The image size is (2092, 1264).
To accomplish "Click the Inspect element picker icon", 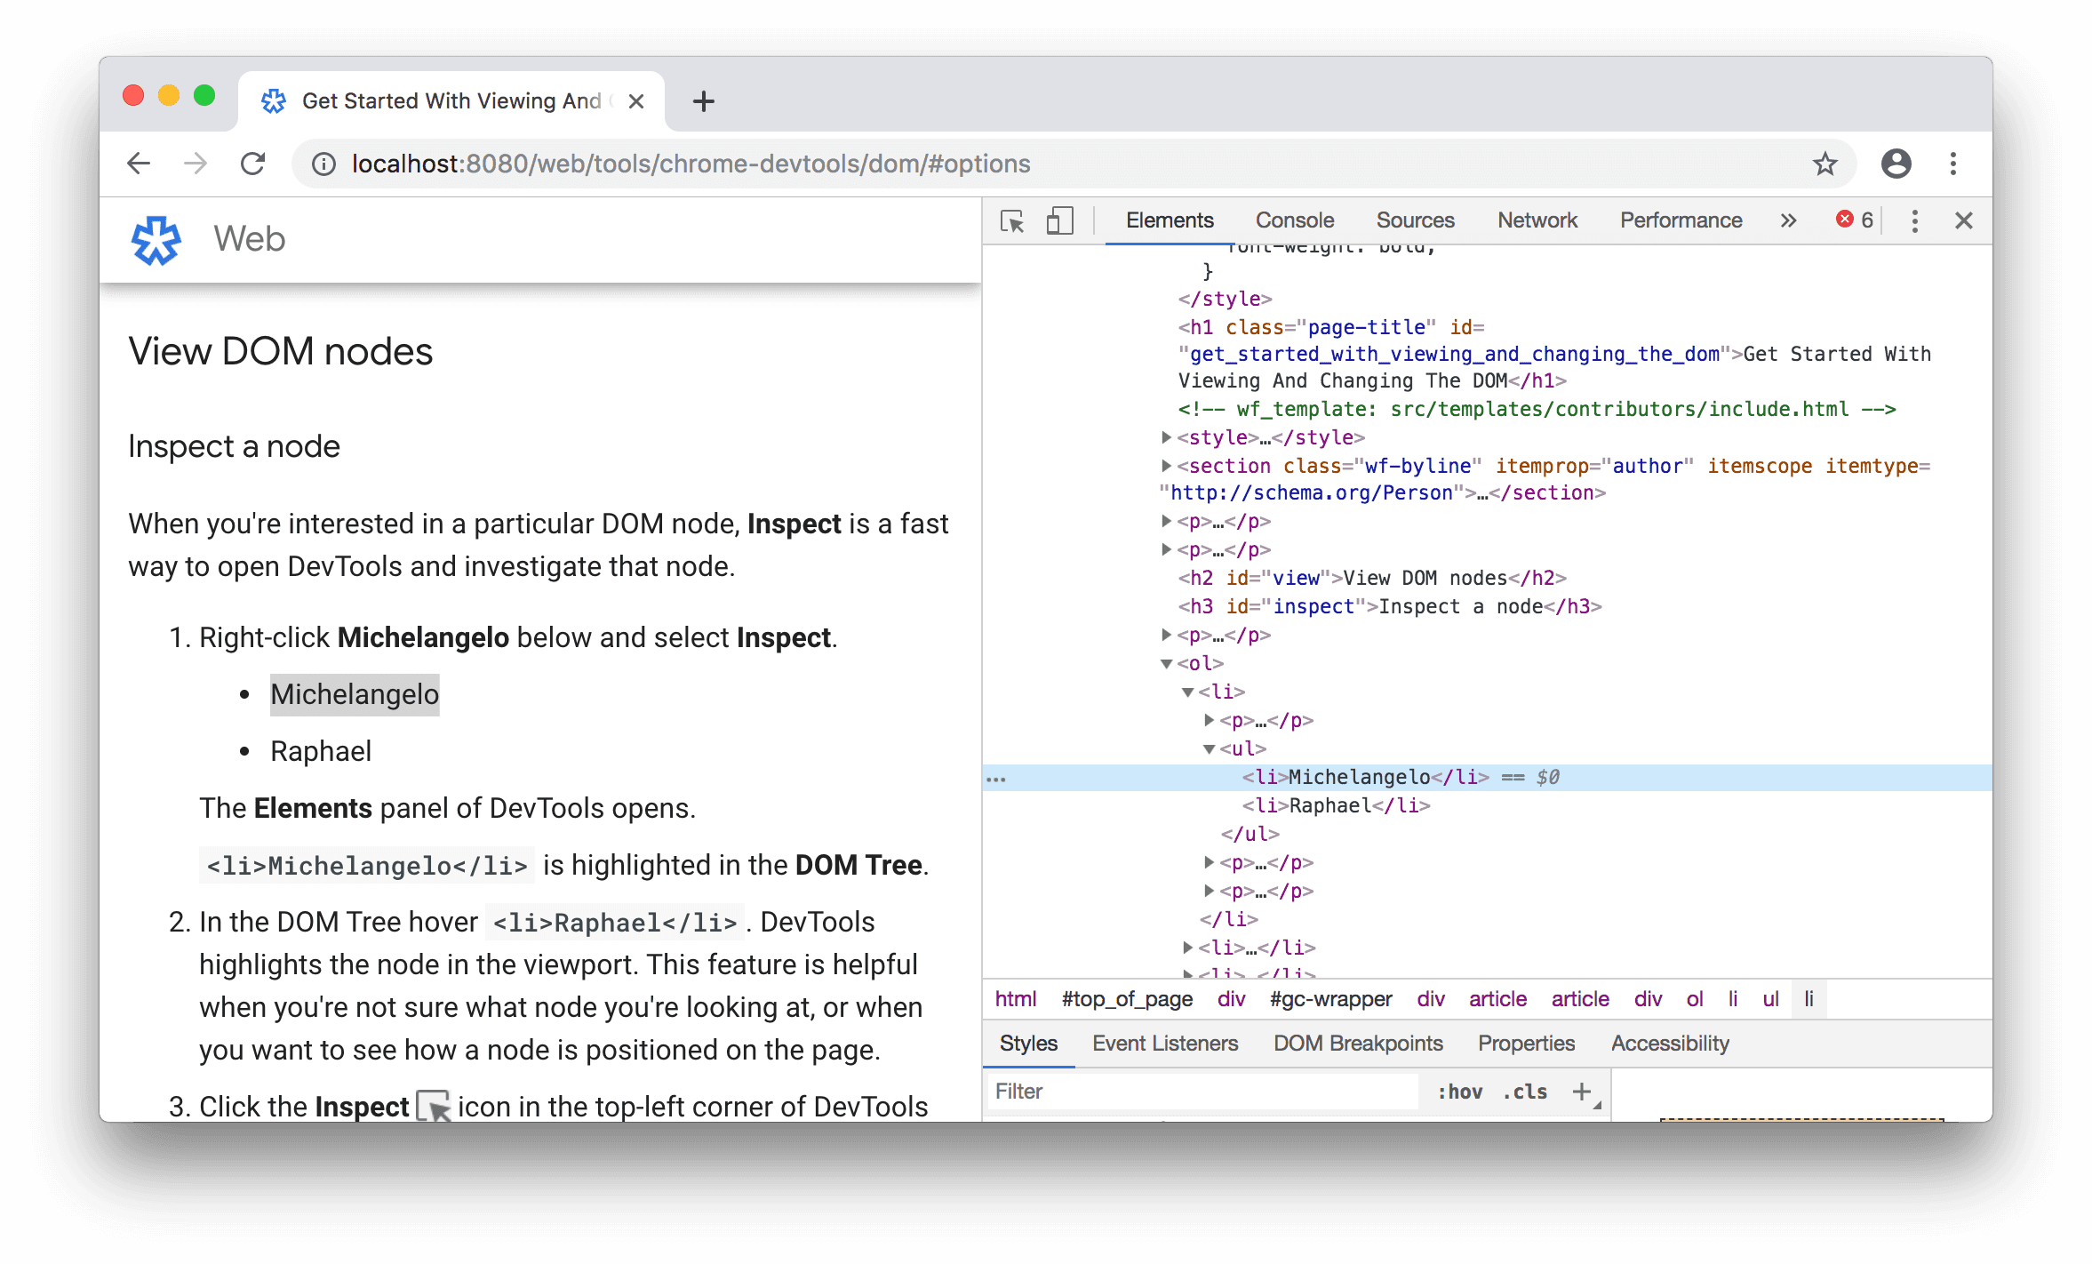I will point(1013,220).
